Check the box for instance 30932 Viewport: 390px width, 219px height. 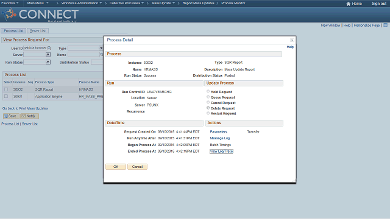(6, 89)
